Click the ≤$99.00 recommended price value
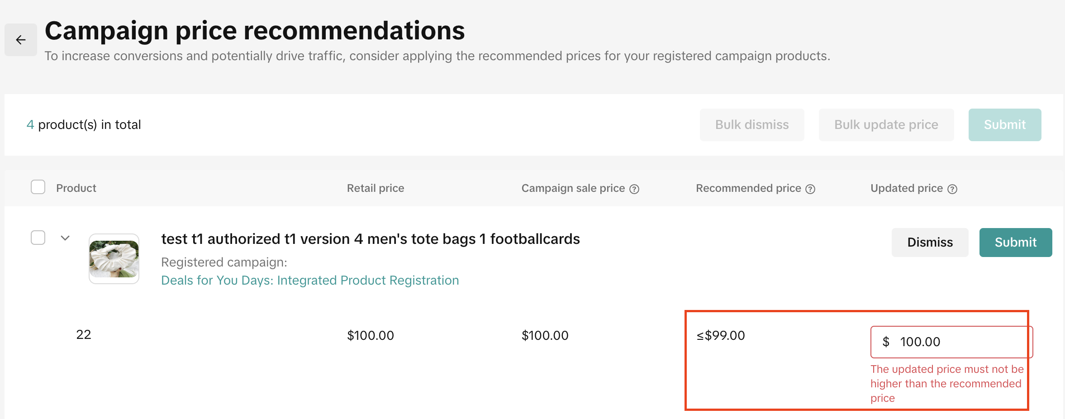This screenshot has width=1065, height=419. click(x=720, y=336)
